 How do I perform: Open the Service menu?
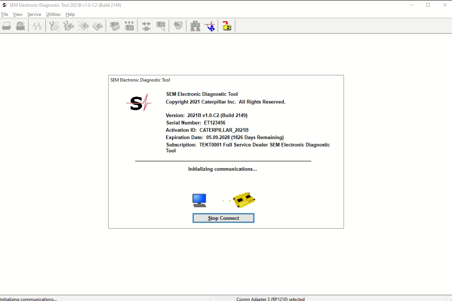[34, 14]
